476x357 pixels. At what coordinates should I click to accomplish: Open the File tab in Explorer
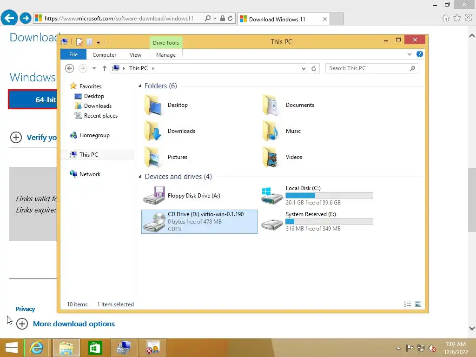point(73,54)
